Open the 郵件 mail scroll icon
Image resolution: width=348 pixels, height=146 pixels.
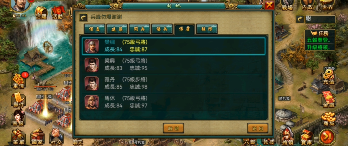[x=19, y=100]
